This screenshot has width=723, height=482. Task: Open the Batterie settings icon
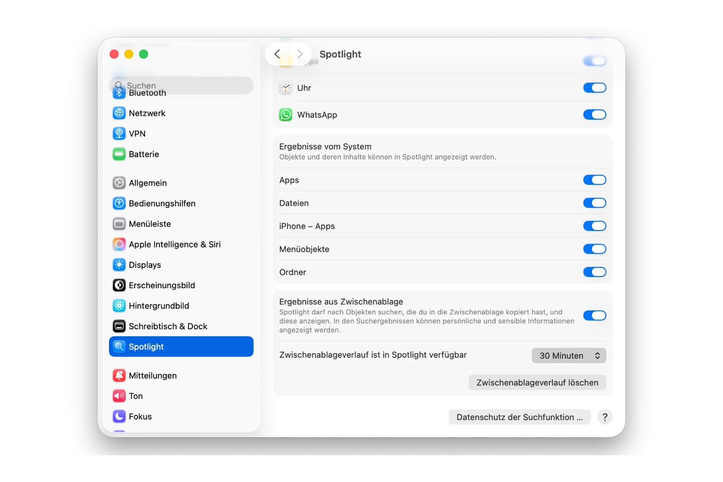click(x=119, y=154)
